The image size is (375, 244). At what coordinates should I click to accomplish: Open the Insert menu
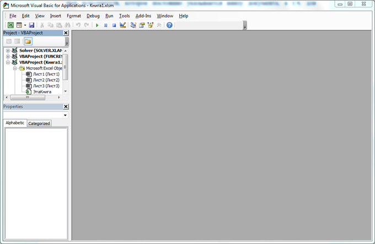tap(56, 16)
